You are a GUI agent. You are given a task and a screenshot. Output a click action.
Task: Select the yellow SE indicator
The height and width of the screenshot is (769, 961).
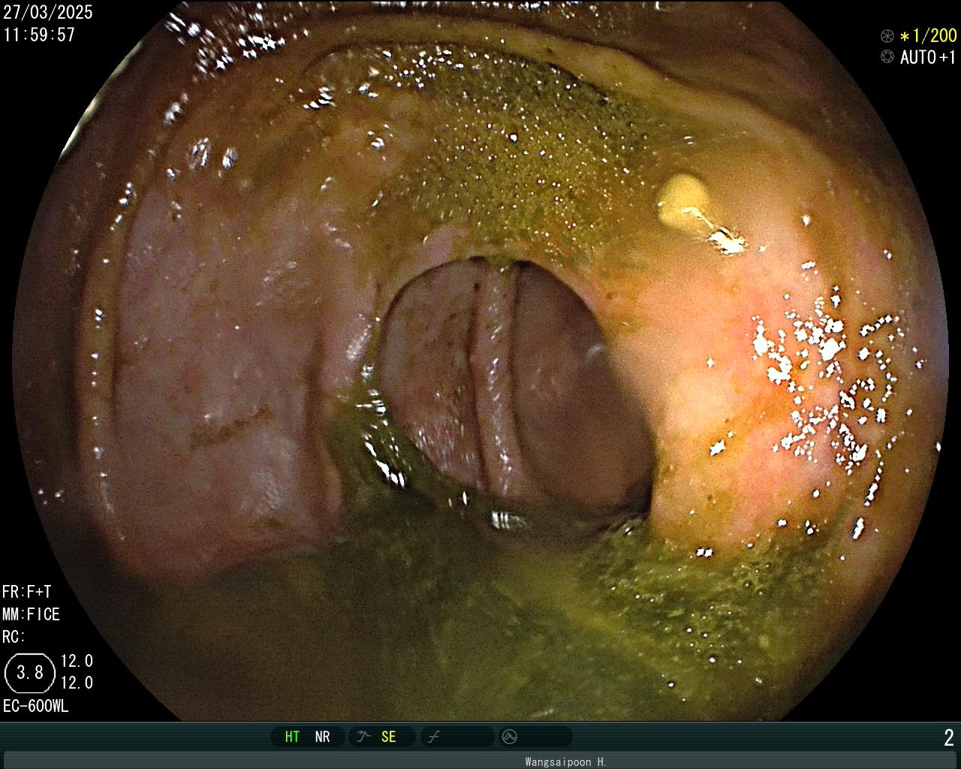(x=388, y=737)
